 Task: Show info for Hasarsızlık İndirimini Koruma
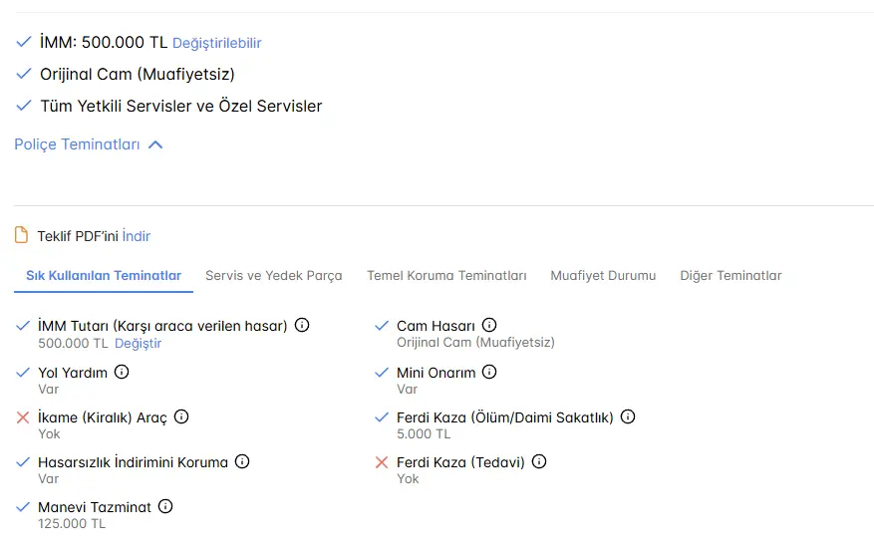242,461
